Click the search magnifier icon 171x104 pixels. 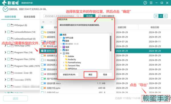[x=78, y=16]
